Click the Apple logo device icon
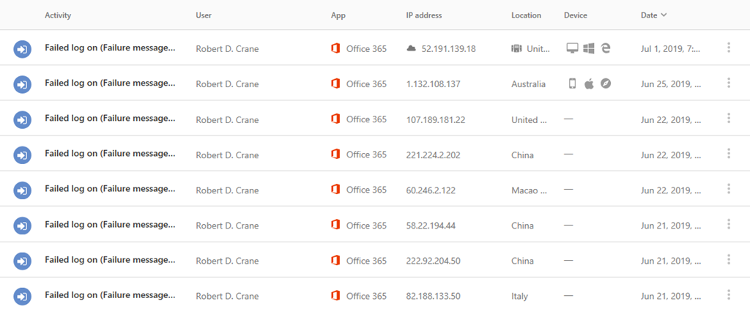The image size is (750, 312). (589, 83)
